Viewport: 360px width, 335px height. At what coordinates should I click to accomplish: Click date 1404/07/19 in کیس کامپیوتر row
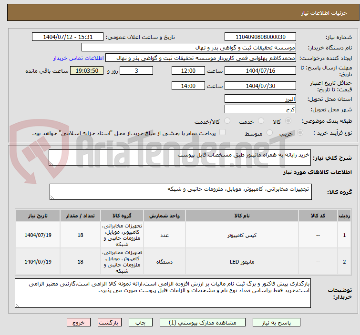click(x=38, y=235)
